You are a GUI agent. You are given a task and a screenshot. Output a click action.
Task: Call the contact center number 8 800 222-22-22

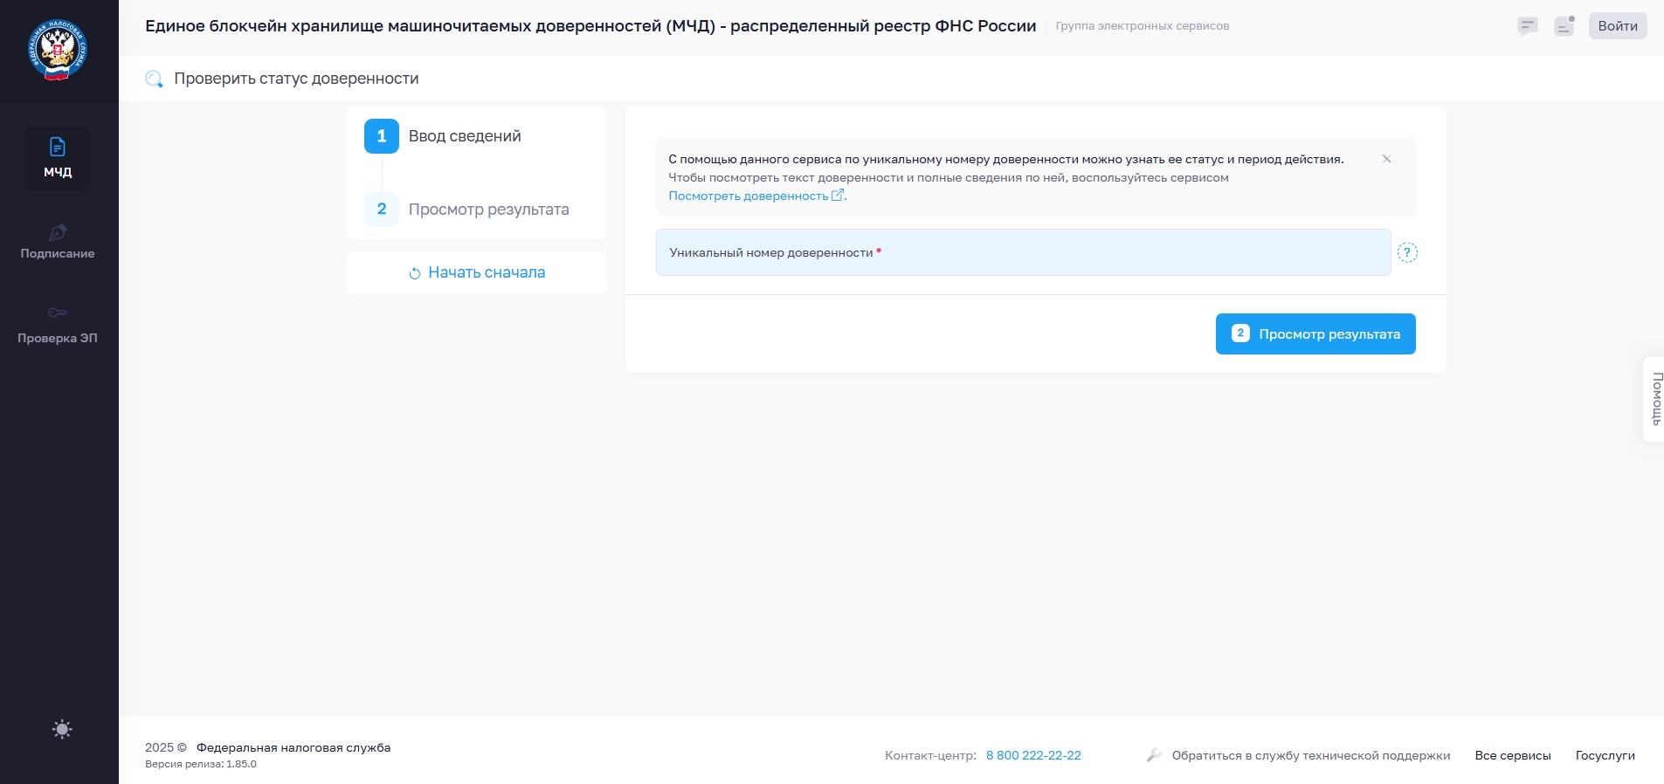[1033, 755]
